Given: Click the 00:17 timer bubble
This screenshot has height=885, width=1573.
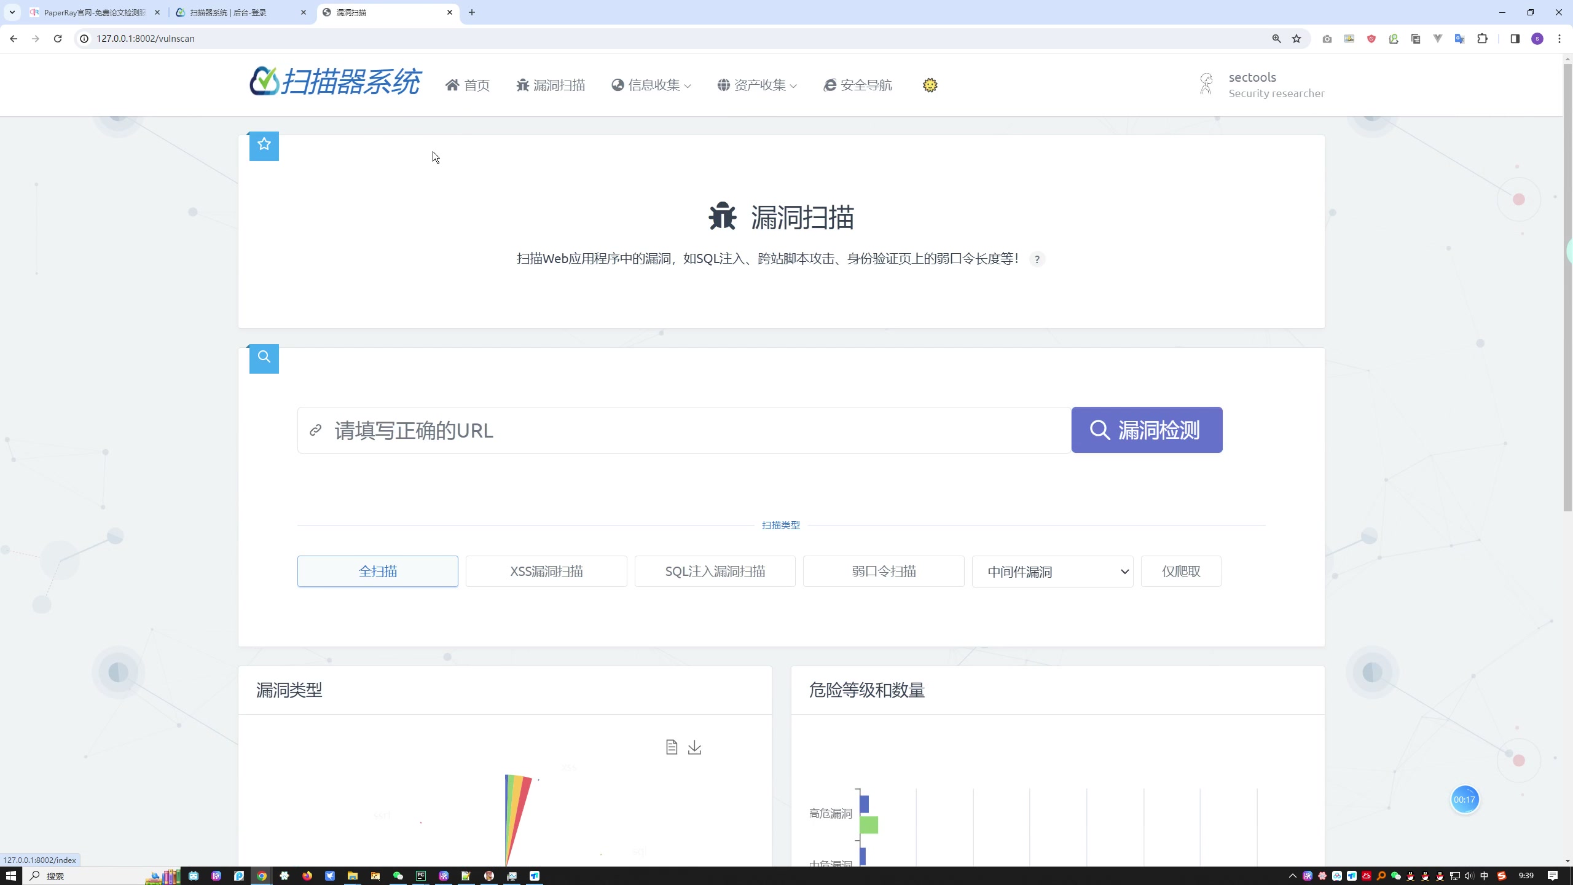Looking at the screenshot, I should 1465,800.
